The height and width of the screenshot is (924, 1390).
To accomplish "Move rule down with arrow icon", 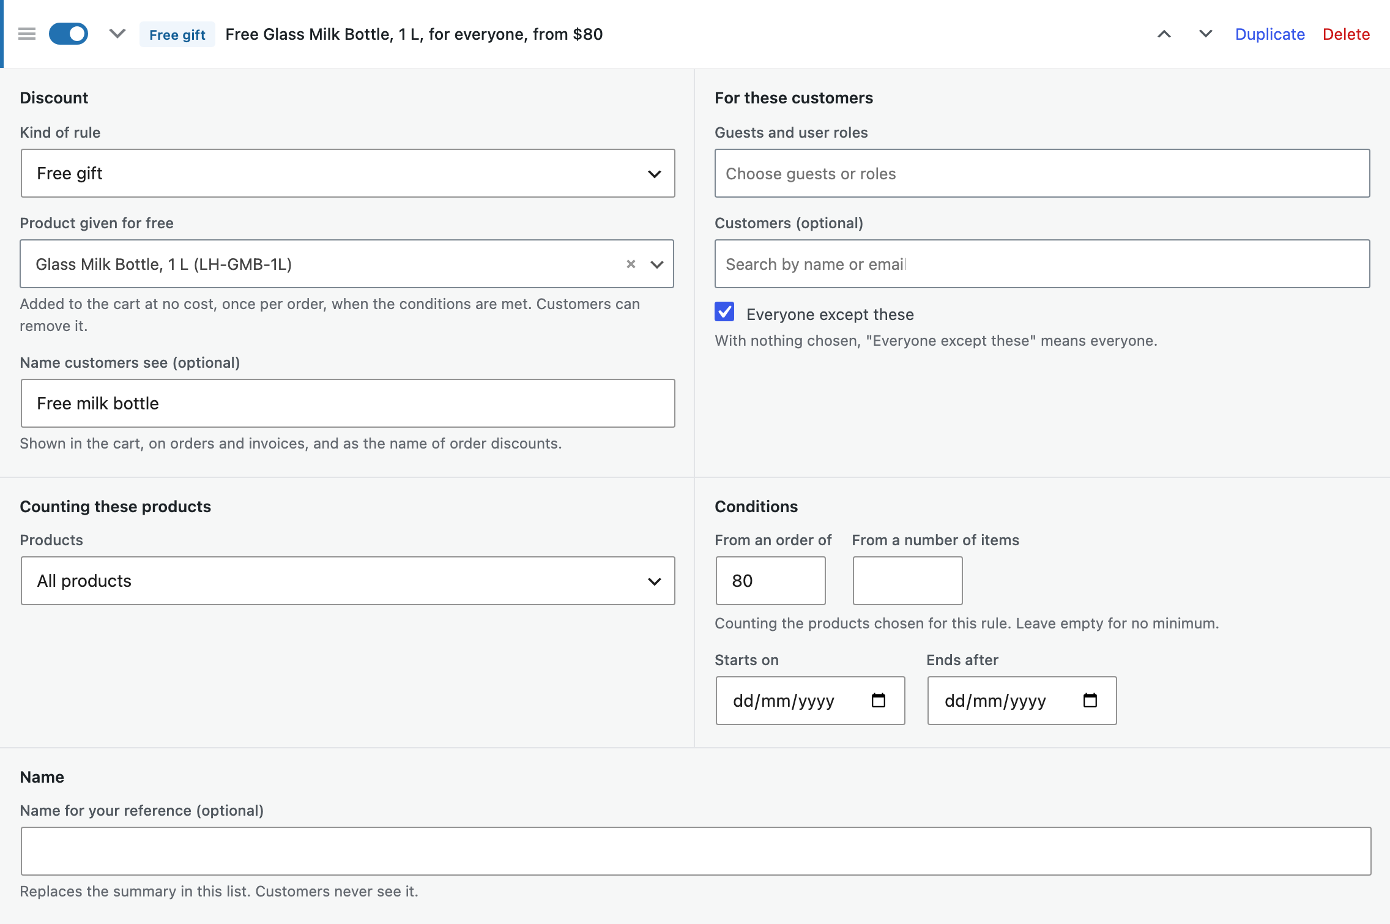I will [x=1205, y=34].
